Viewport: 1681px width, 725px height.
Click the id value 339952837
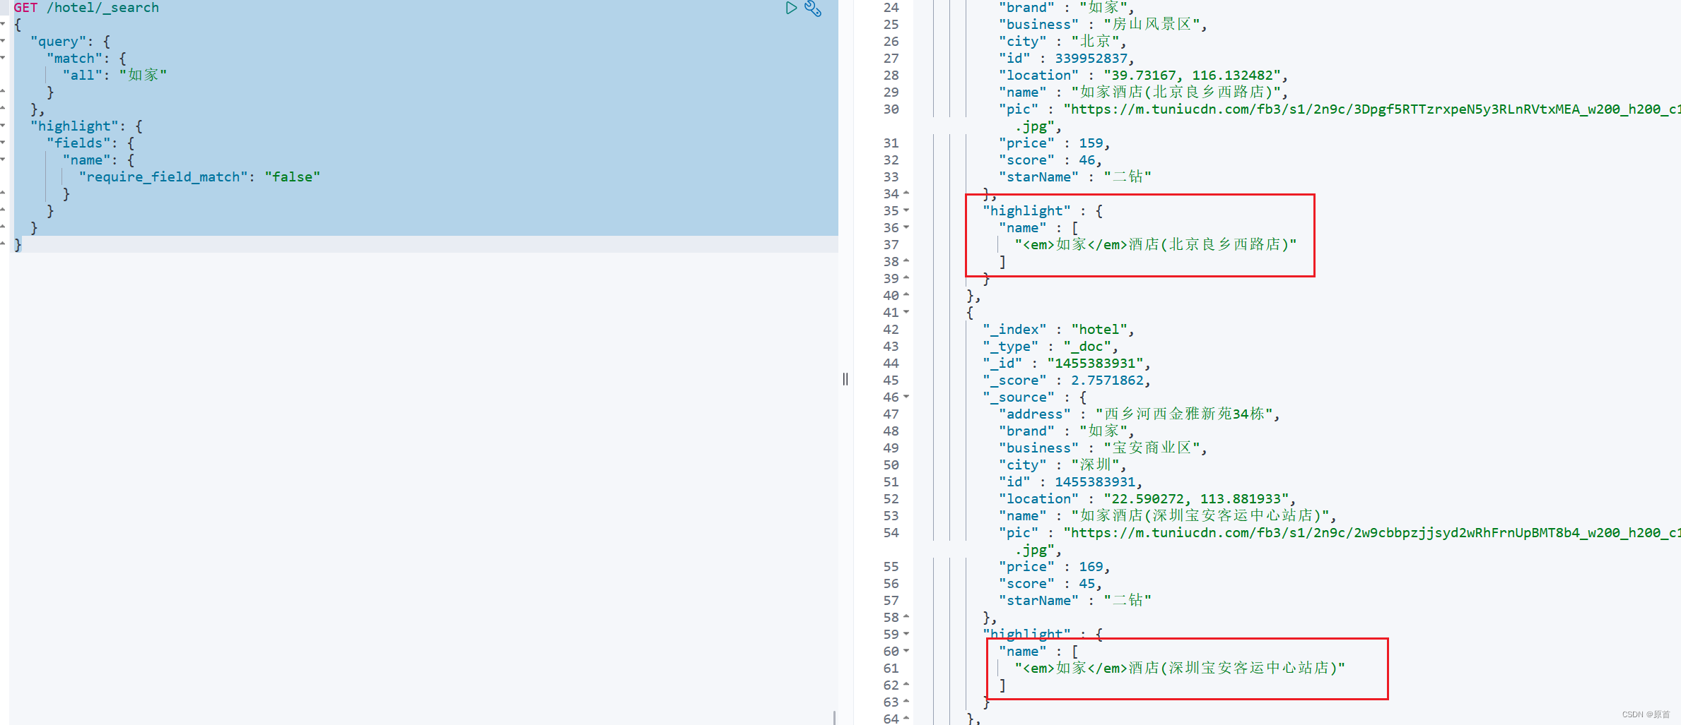click(1091, 59)
